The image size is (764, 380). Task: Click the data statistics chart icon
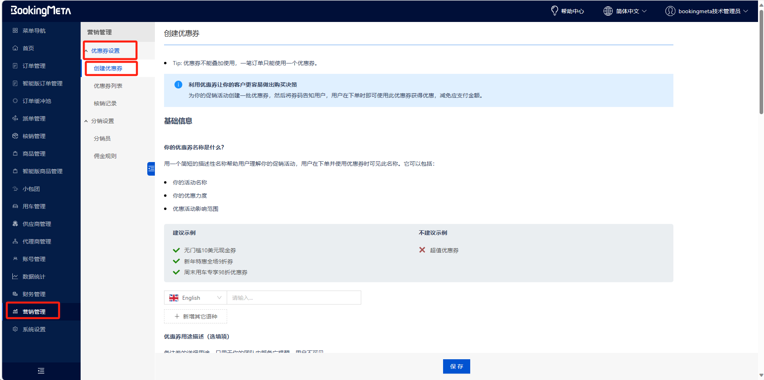(15, 277)
